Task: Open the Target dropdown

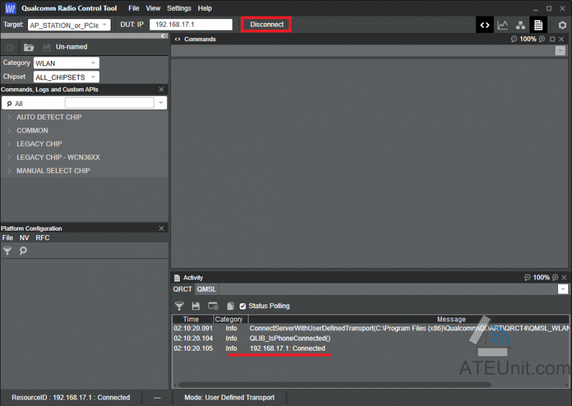Action: 69,25
